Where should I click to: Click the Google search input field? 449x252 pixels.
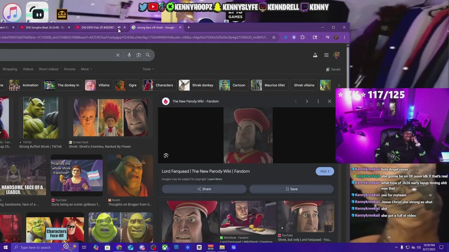pos(56,55)
